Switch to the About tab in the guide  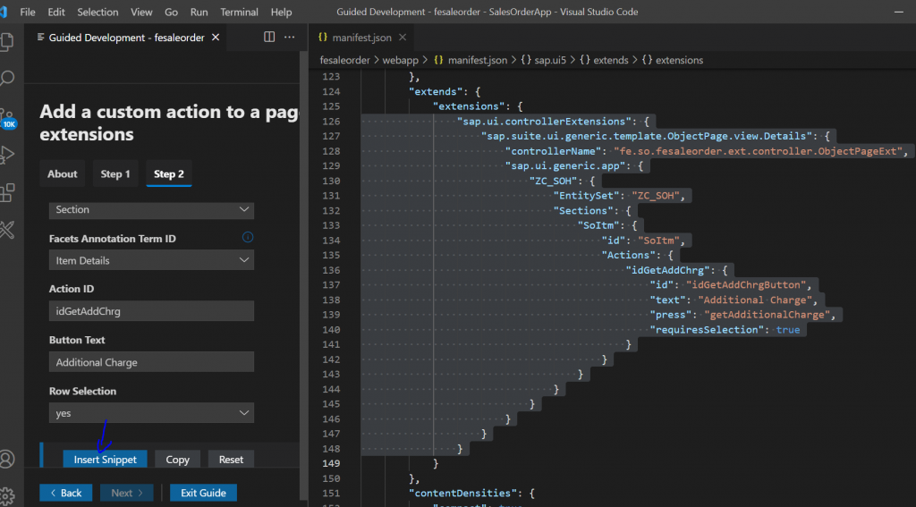[x=63, y=173]
